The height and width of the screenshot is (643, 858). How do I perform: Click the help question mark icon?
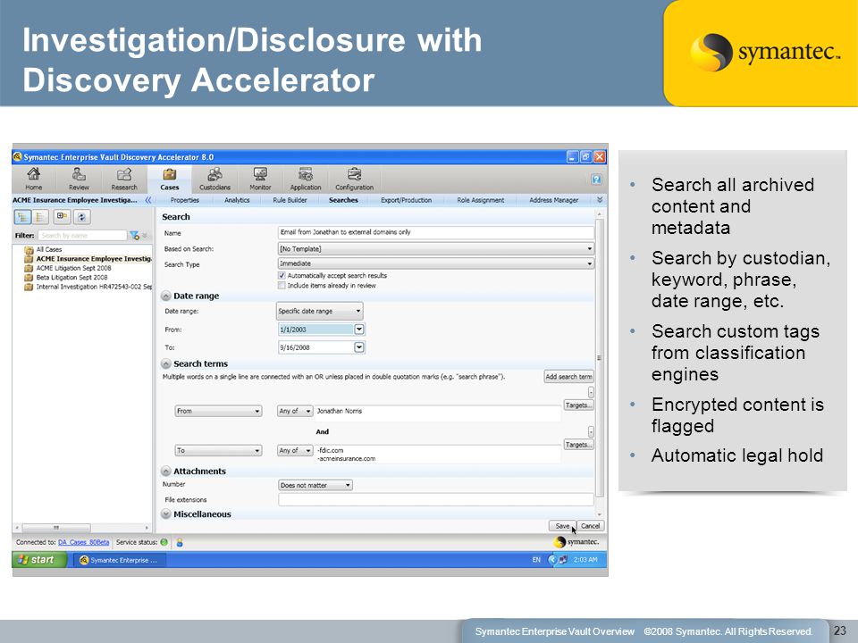[x=596, y=180]
